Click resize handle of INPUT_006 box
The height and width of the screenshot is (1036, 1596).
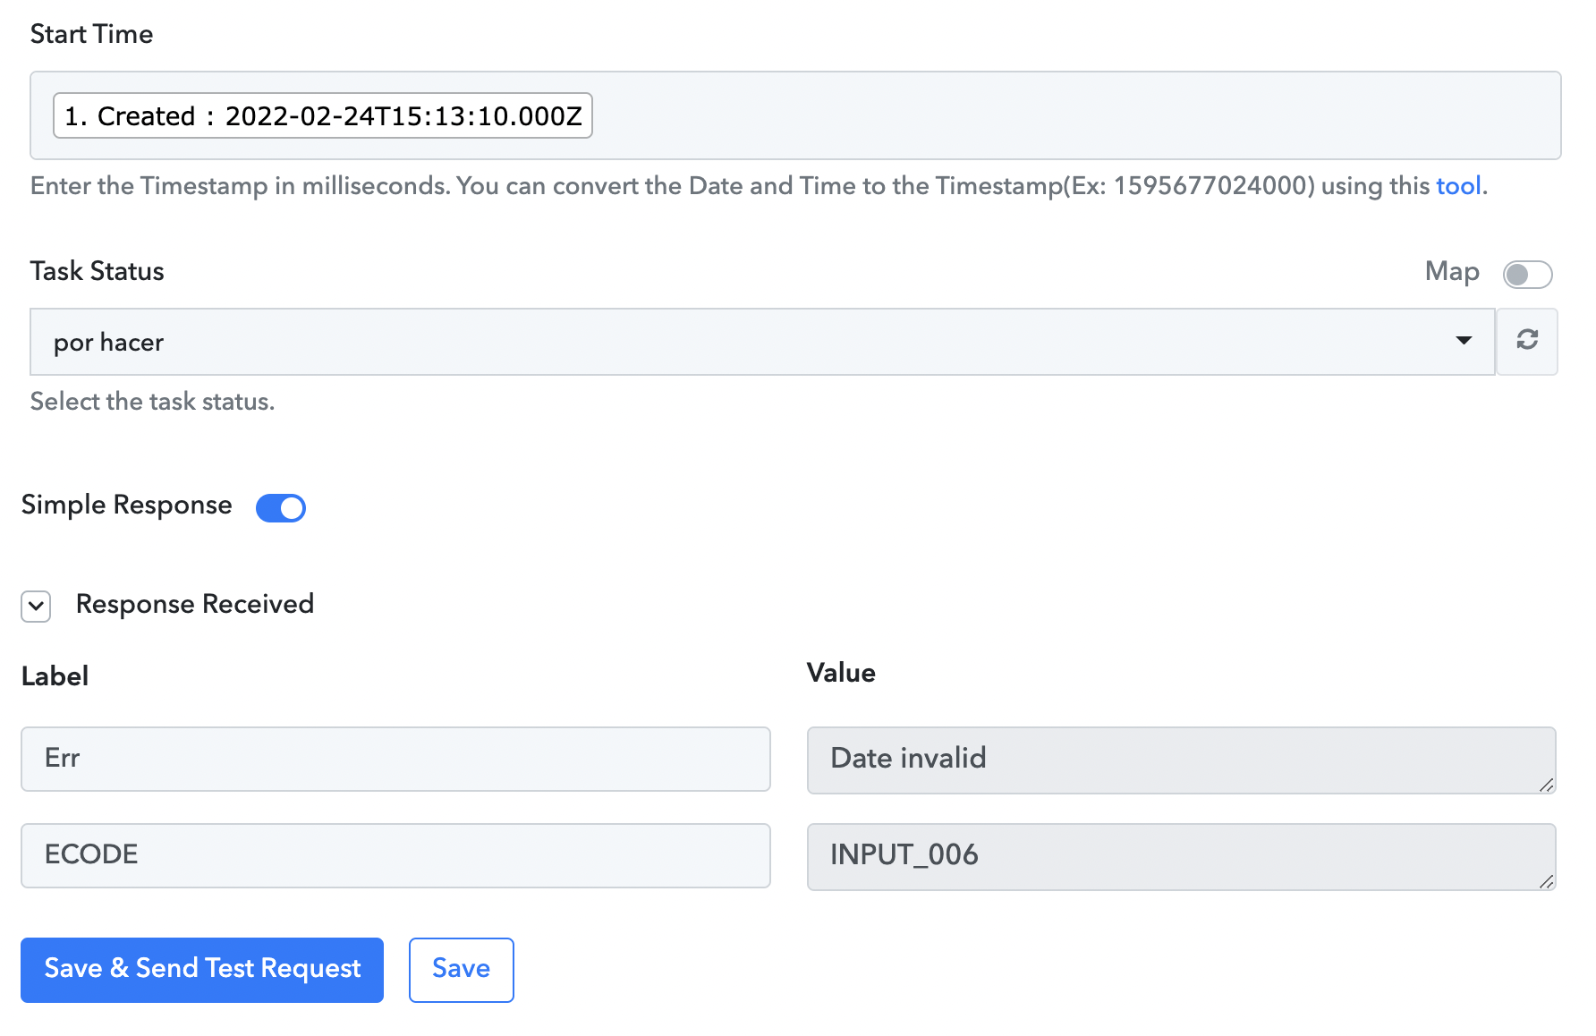pos(1546,881)
